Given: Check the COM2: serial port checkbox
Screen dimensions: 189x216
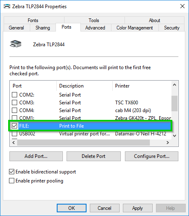Looking at the screenshot, I should pos(14,95).
